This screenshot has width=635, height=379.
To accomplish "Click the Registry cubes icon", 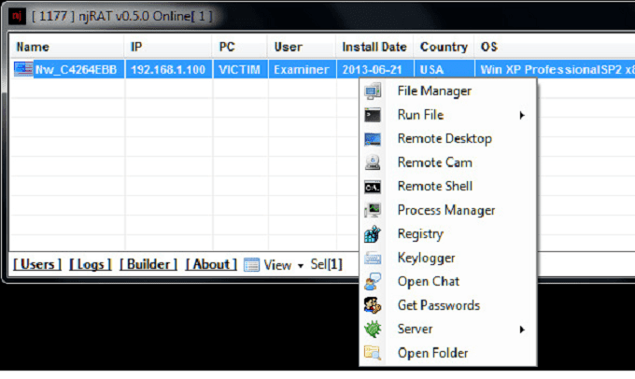I will (x=373, y=233).
